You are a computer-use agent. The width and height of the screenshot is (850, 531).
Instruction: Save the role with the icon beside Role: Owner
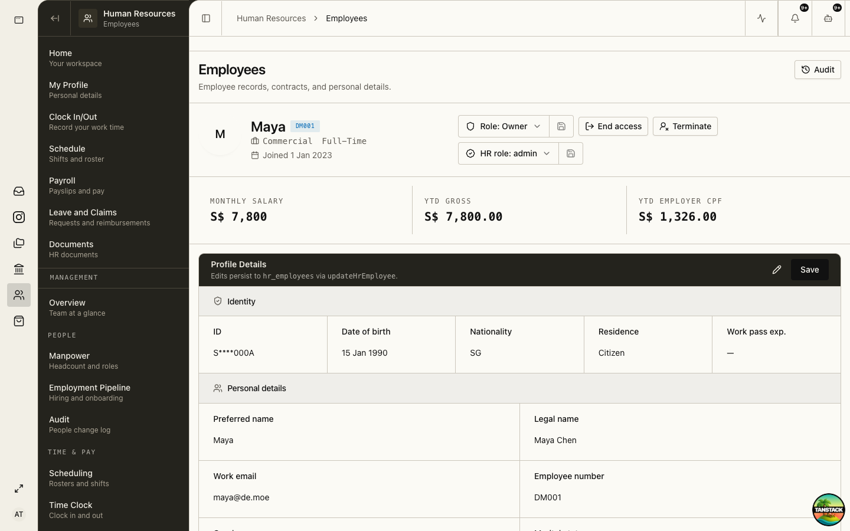[x=561, y=126]
